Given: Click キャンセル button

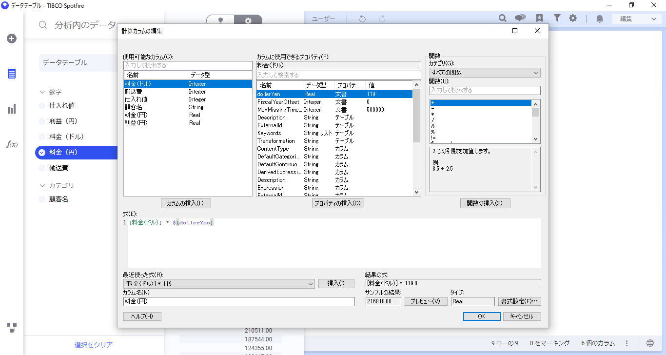Looking at the screenshot, I should (x=522, y=316).
